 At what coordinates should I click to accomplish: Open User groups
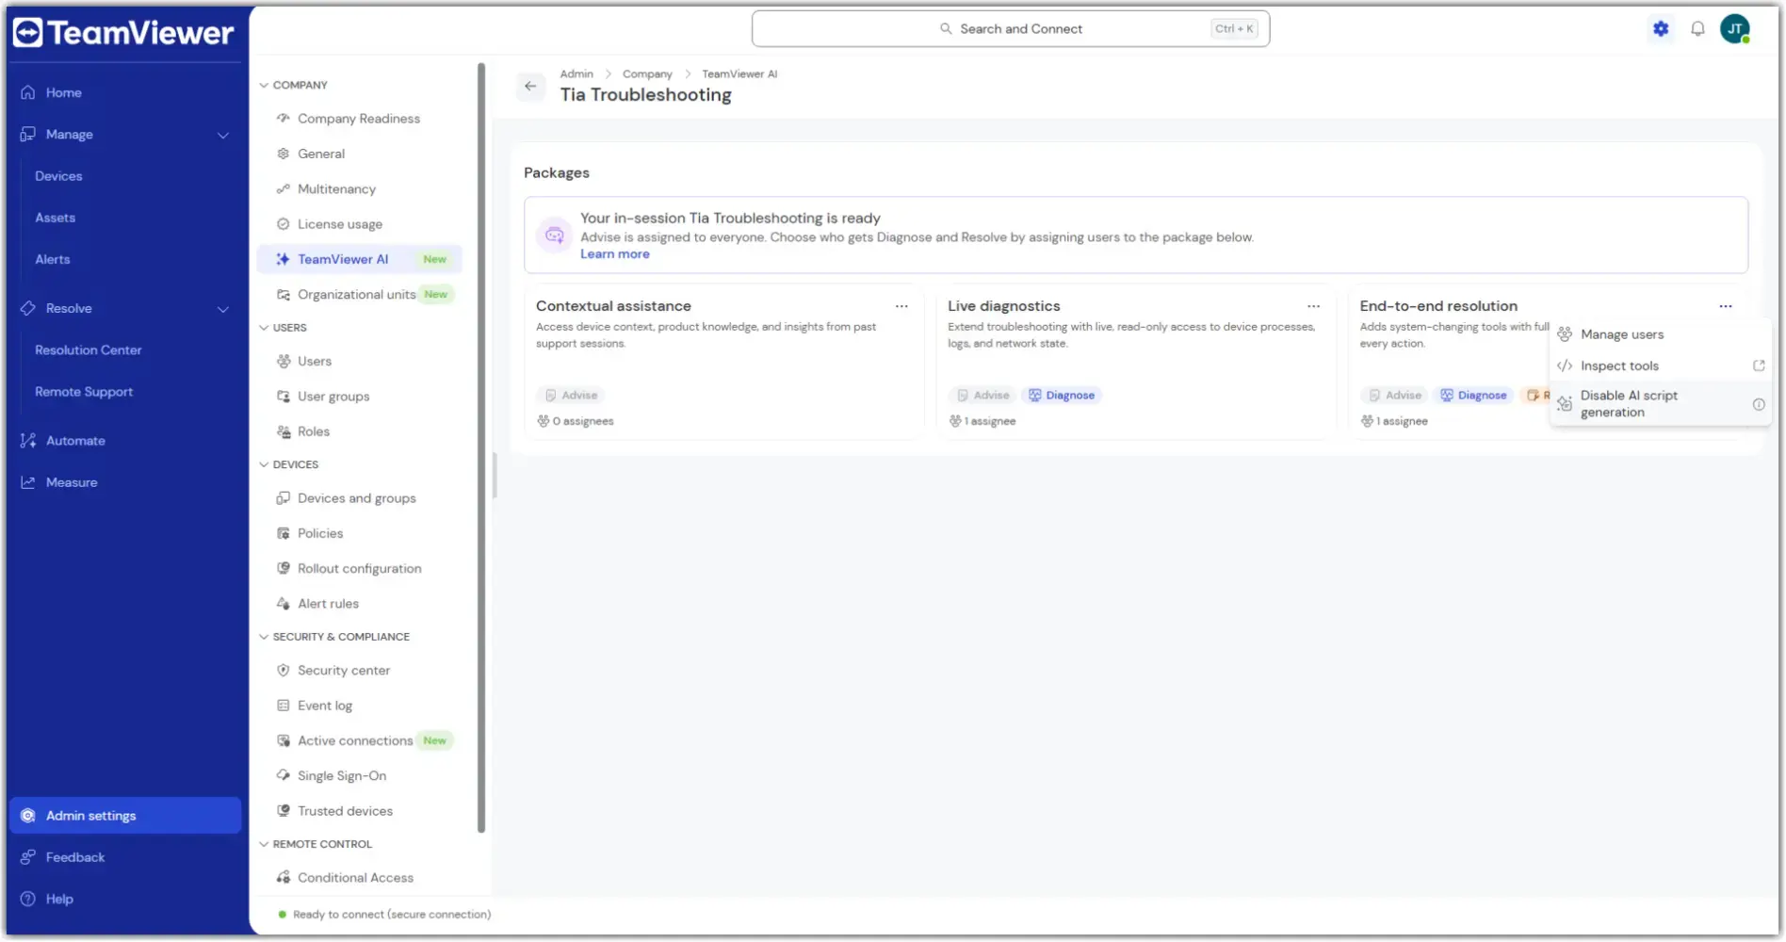[x=360, y=397]
